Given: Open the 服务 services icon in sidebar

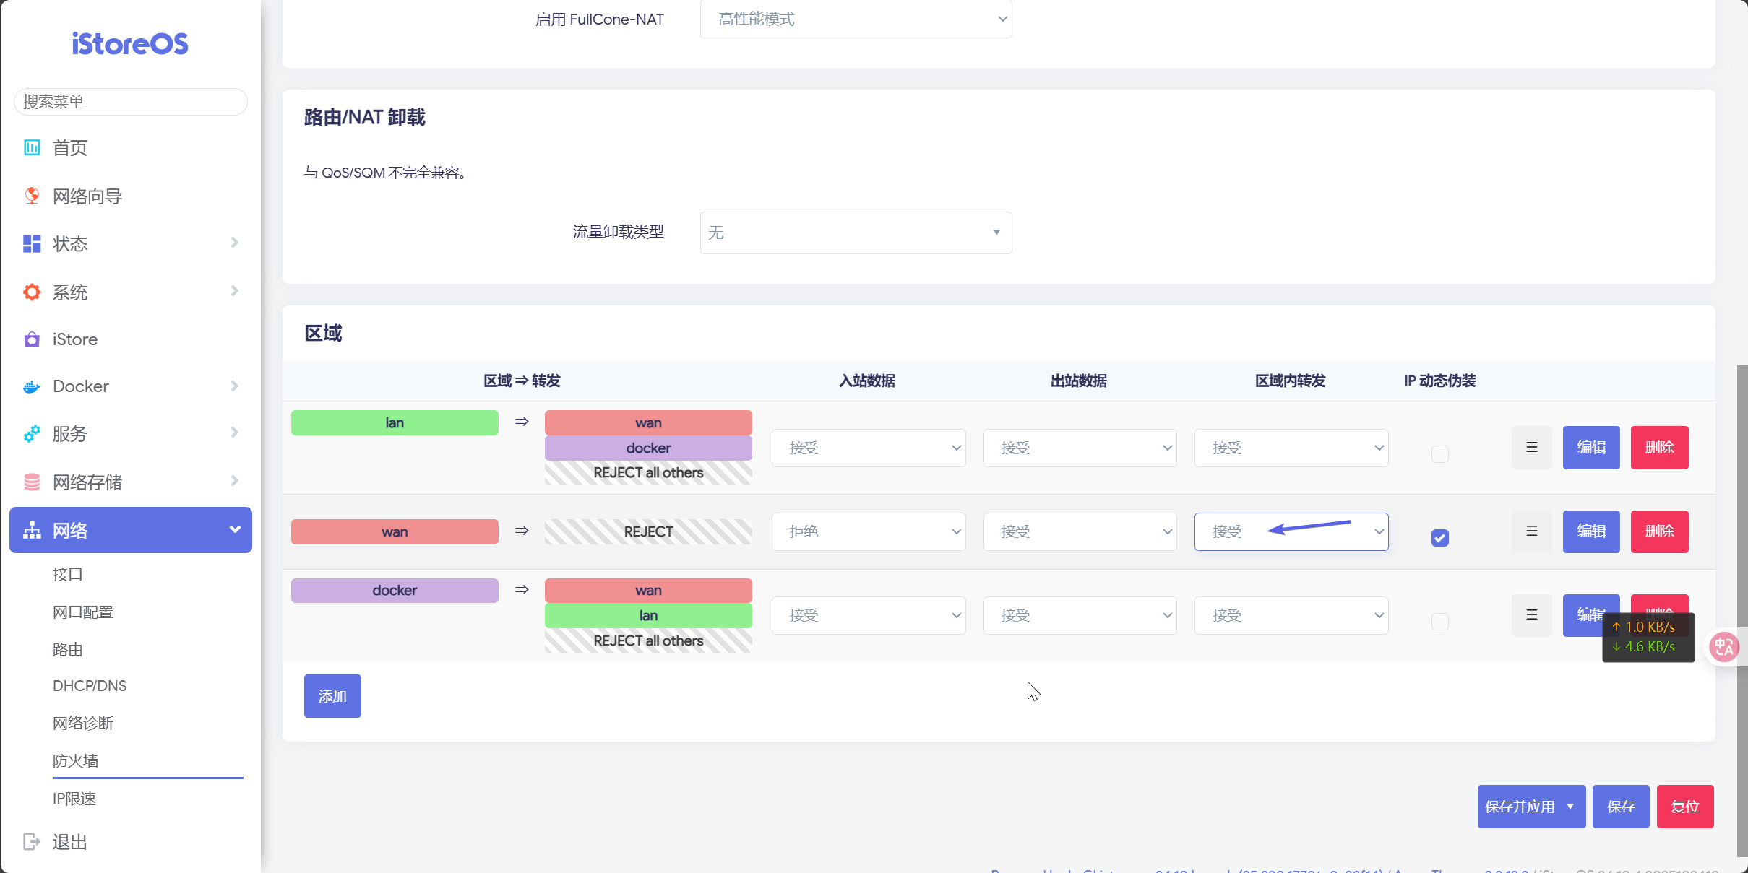Looking at the screenshot, I should point(31,433).
